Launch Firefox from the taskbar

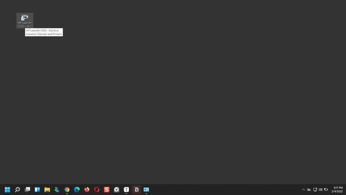pos(87,190)
